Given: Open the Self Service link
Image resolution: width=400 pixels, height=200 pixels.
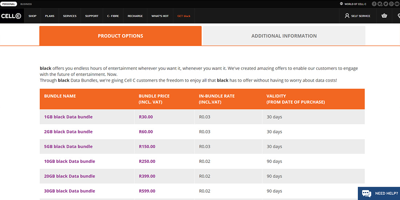Looking at the screenshot, I should point(361,16).
